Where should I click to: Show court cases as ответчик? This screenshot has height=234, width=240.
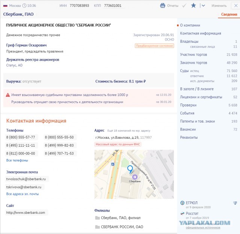click(x=197, y=76)
